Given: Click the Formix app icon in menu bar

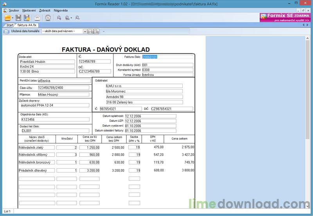Looking at the screenshot, I should [5, 11].
